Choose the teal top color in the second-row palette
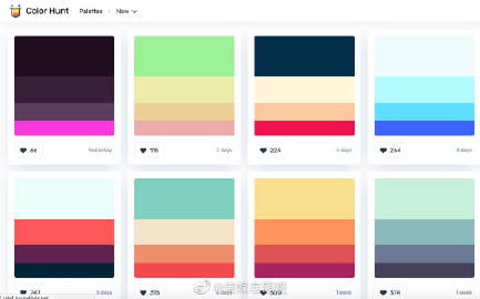The height and width of the screenshot is (299, 480). tap(184, 199)
